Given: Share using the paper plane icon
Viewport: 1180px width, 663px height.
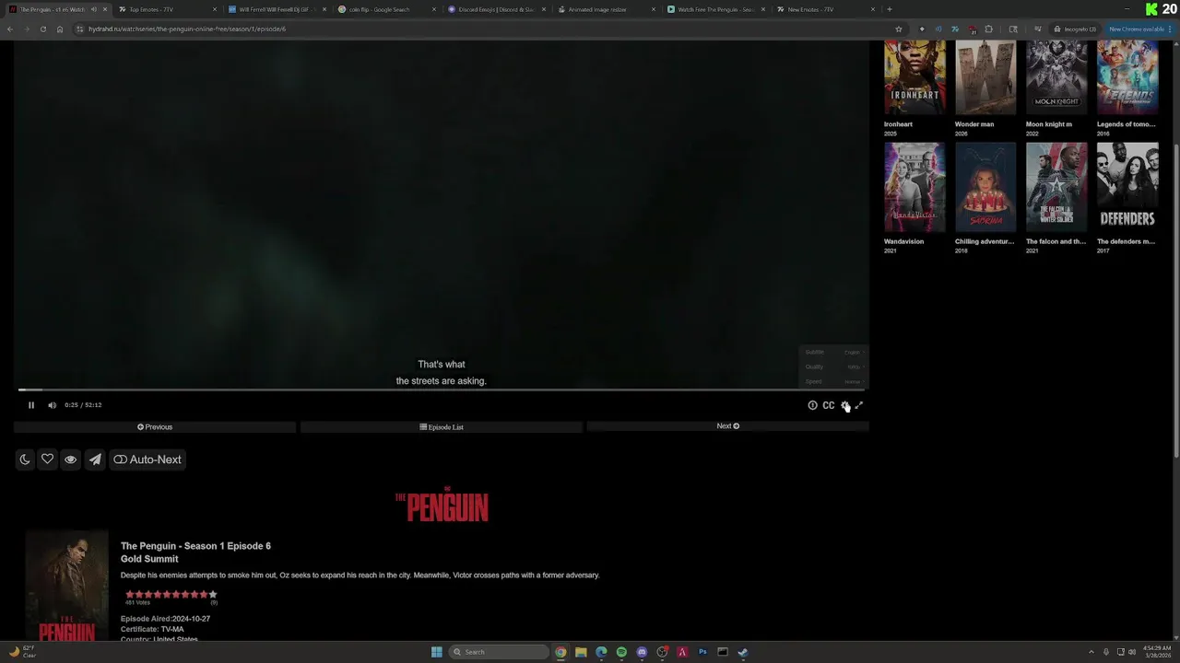Looking at the screenshot, I should pyautogui.click(x=95, y=459).
